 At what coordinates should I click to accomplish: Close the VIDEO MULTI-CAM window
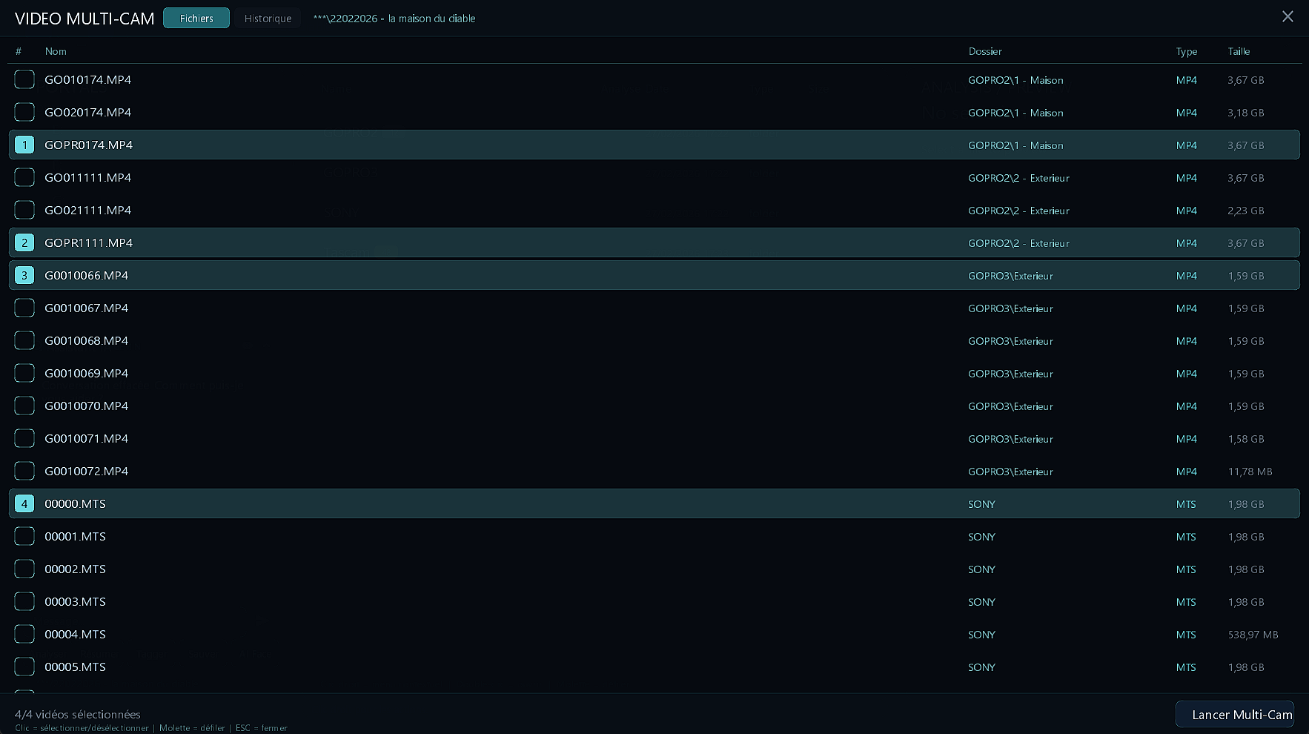(x=1288, y=16)
